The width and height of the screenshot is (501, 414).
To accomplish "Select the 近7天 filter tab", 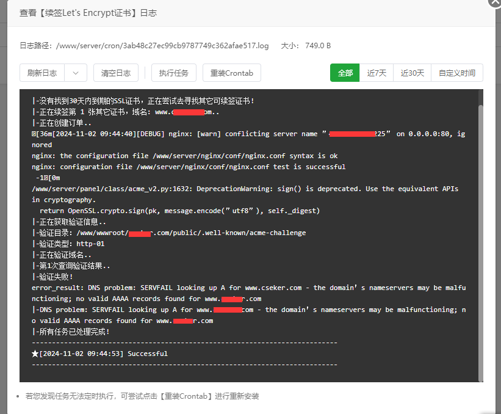I will pyautogui.click(x=377, y=73).
